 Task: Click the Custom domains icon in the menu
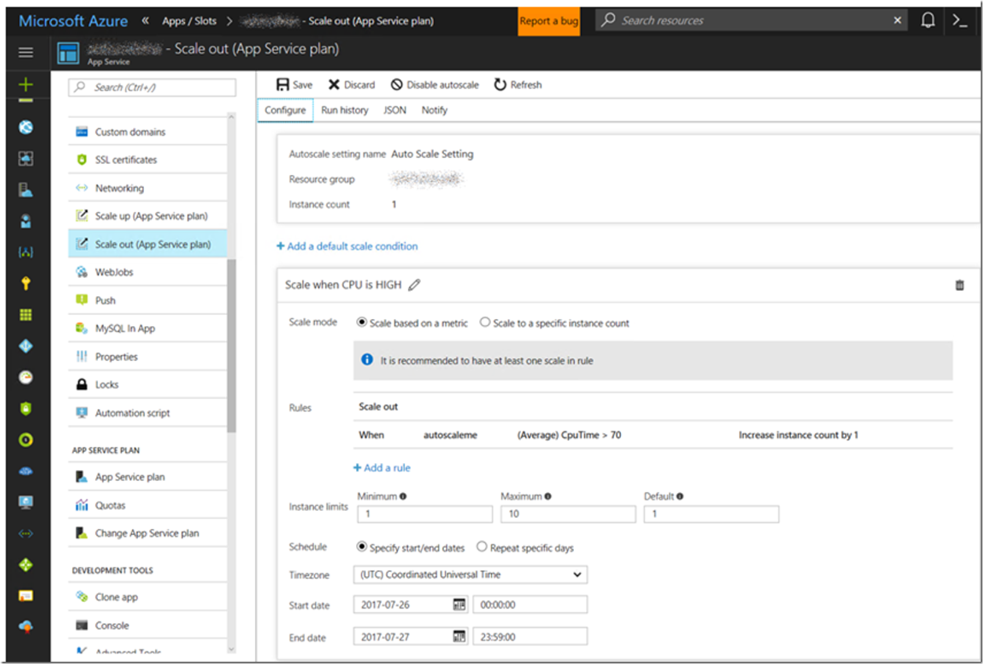point(82,132)
